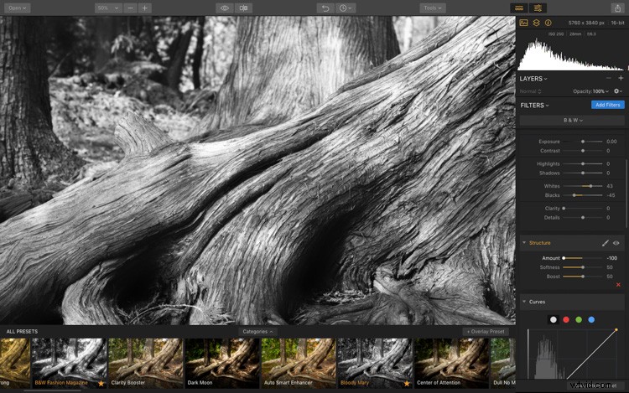Click the Clarity slider handle
Screen dimensions: 629x393
coord(564,209)
